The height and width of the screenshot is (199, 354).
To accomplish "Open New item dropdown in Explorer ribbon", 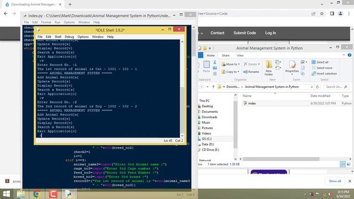I will pyautogui.click(x=279, y=62).
